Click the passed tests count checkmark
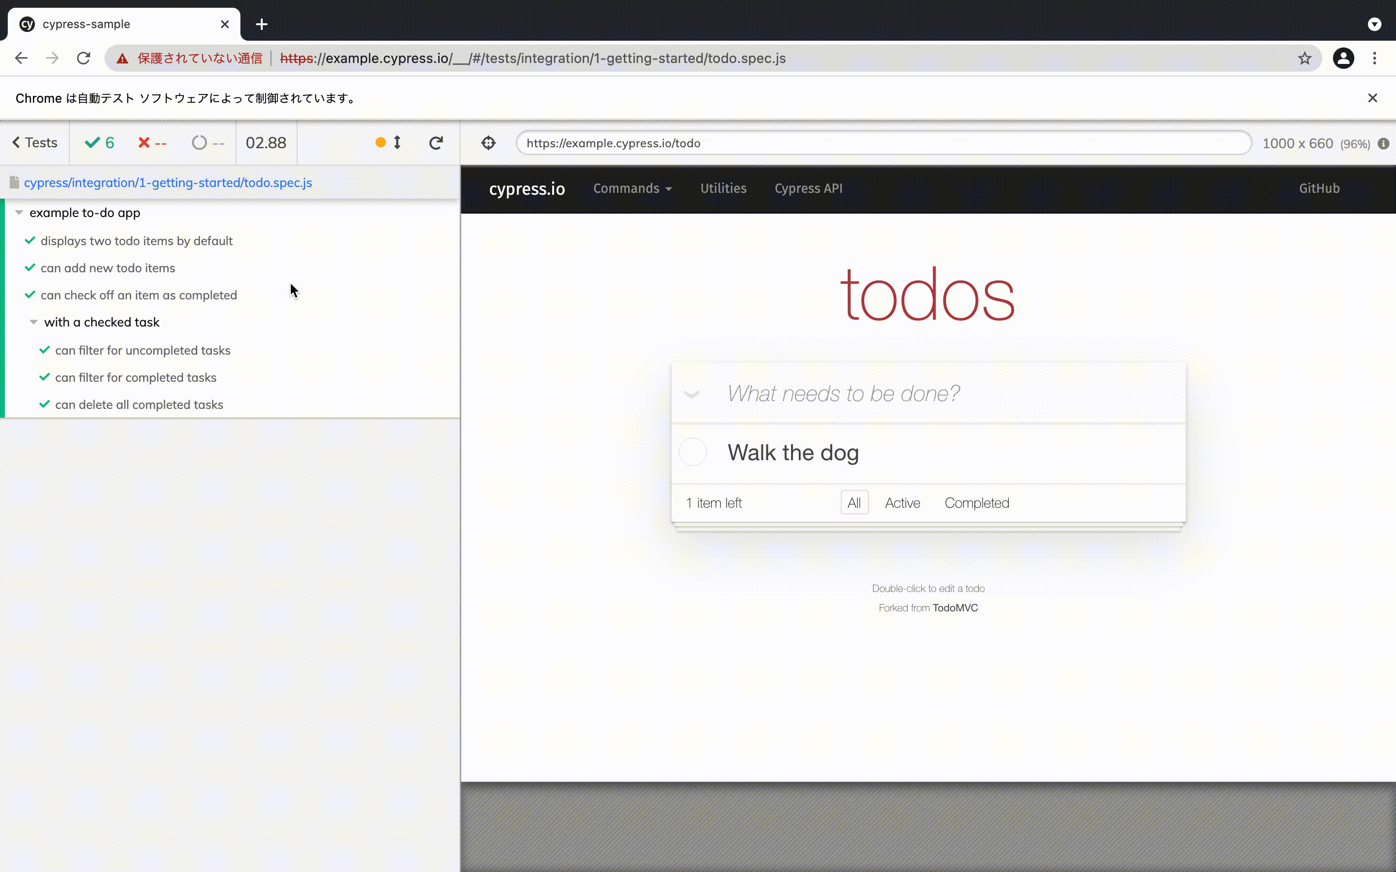1396x872 pixels. 99,143
